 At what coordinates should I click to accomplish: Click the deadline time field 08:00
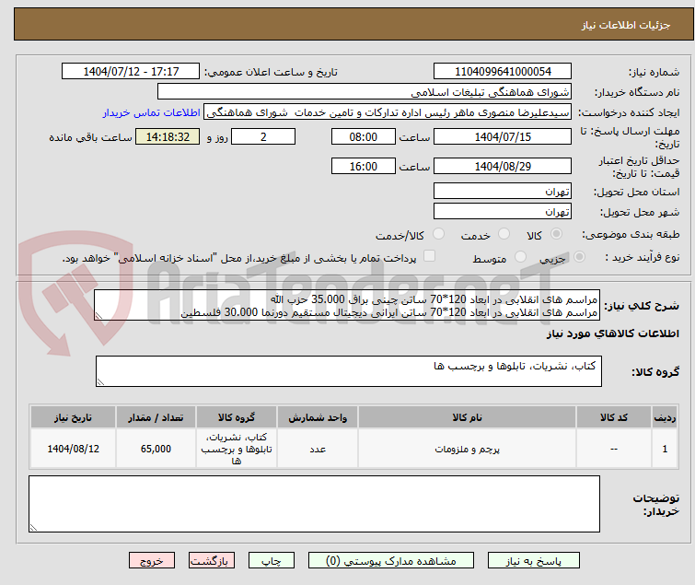363,136
